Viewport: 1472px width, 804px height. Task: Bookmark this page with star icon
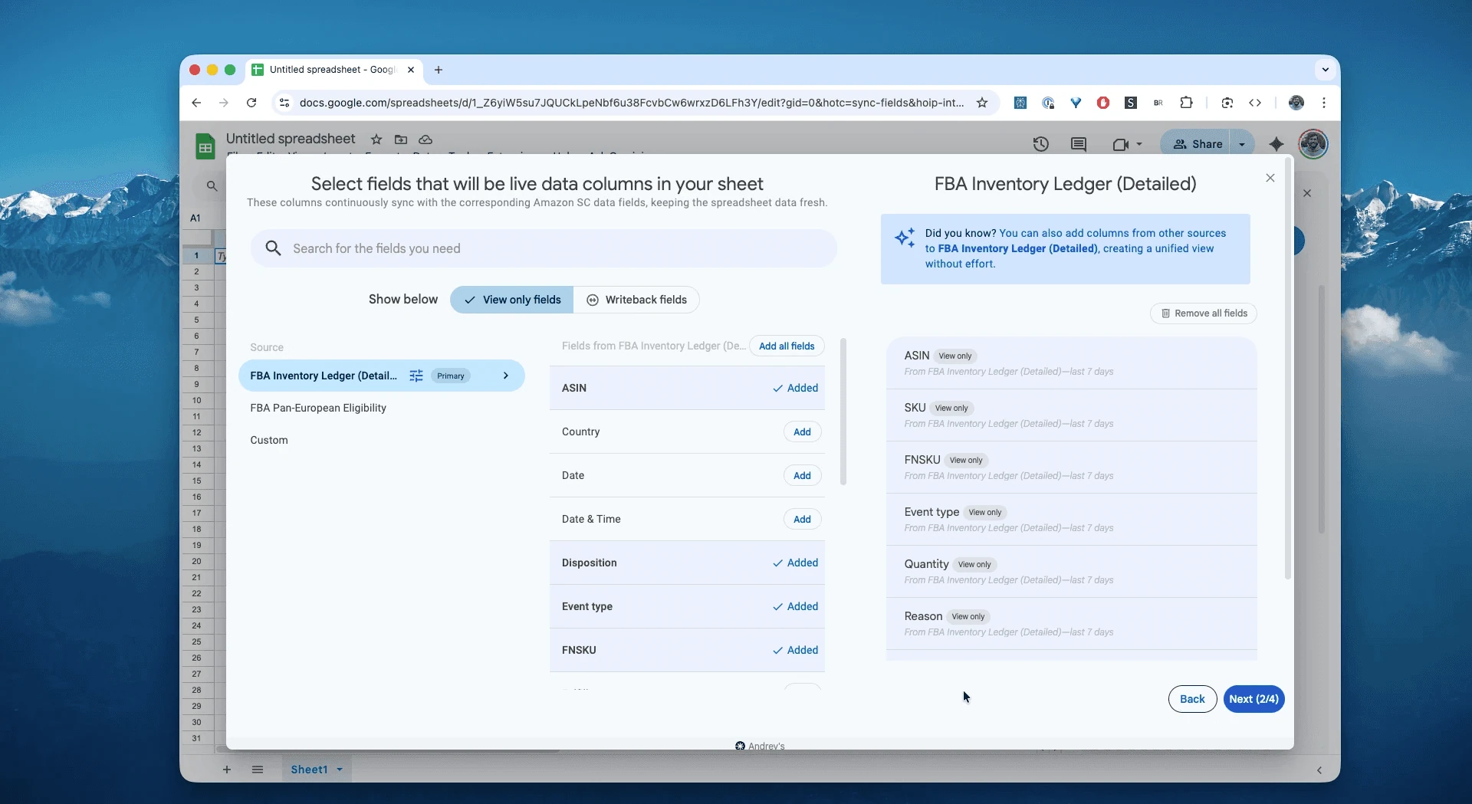(982, 103)
